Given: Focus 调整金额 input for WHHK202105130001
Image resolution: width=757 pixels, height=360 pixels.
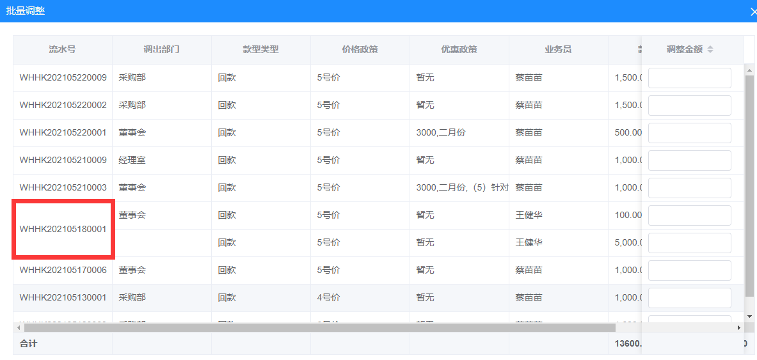Looking at the screenshot, I should [689, 298].
